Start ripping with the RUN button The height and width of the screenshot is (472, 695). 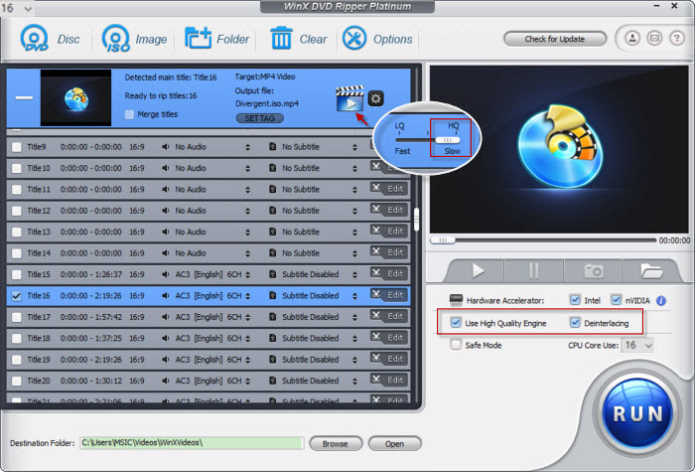click(637, 413)
